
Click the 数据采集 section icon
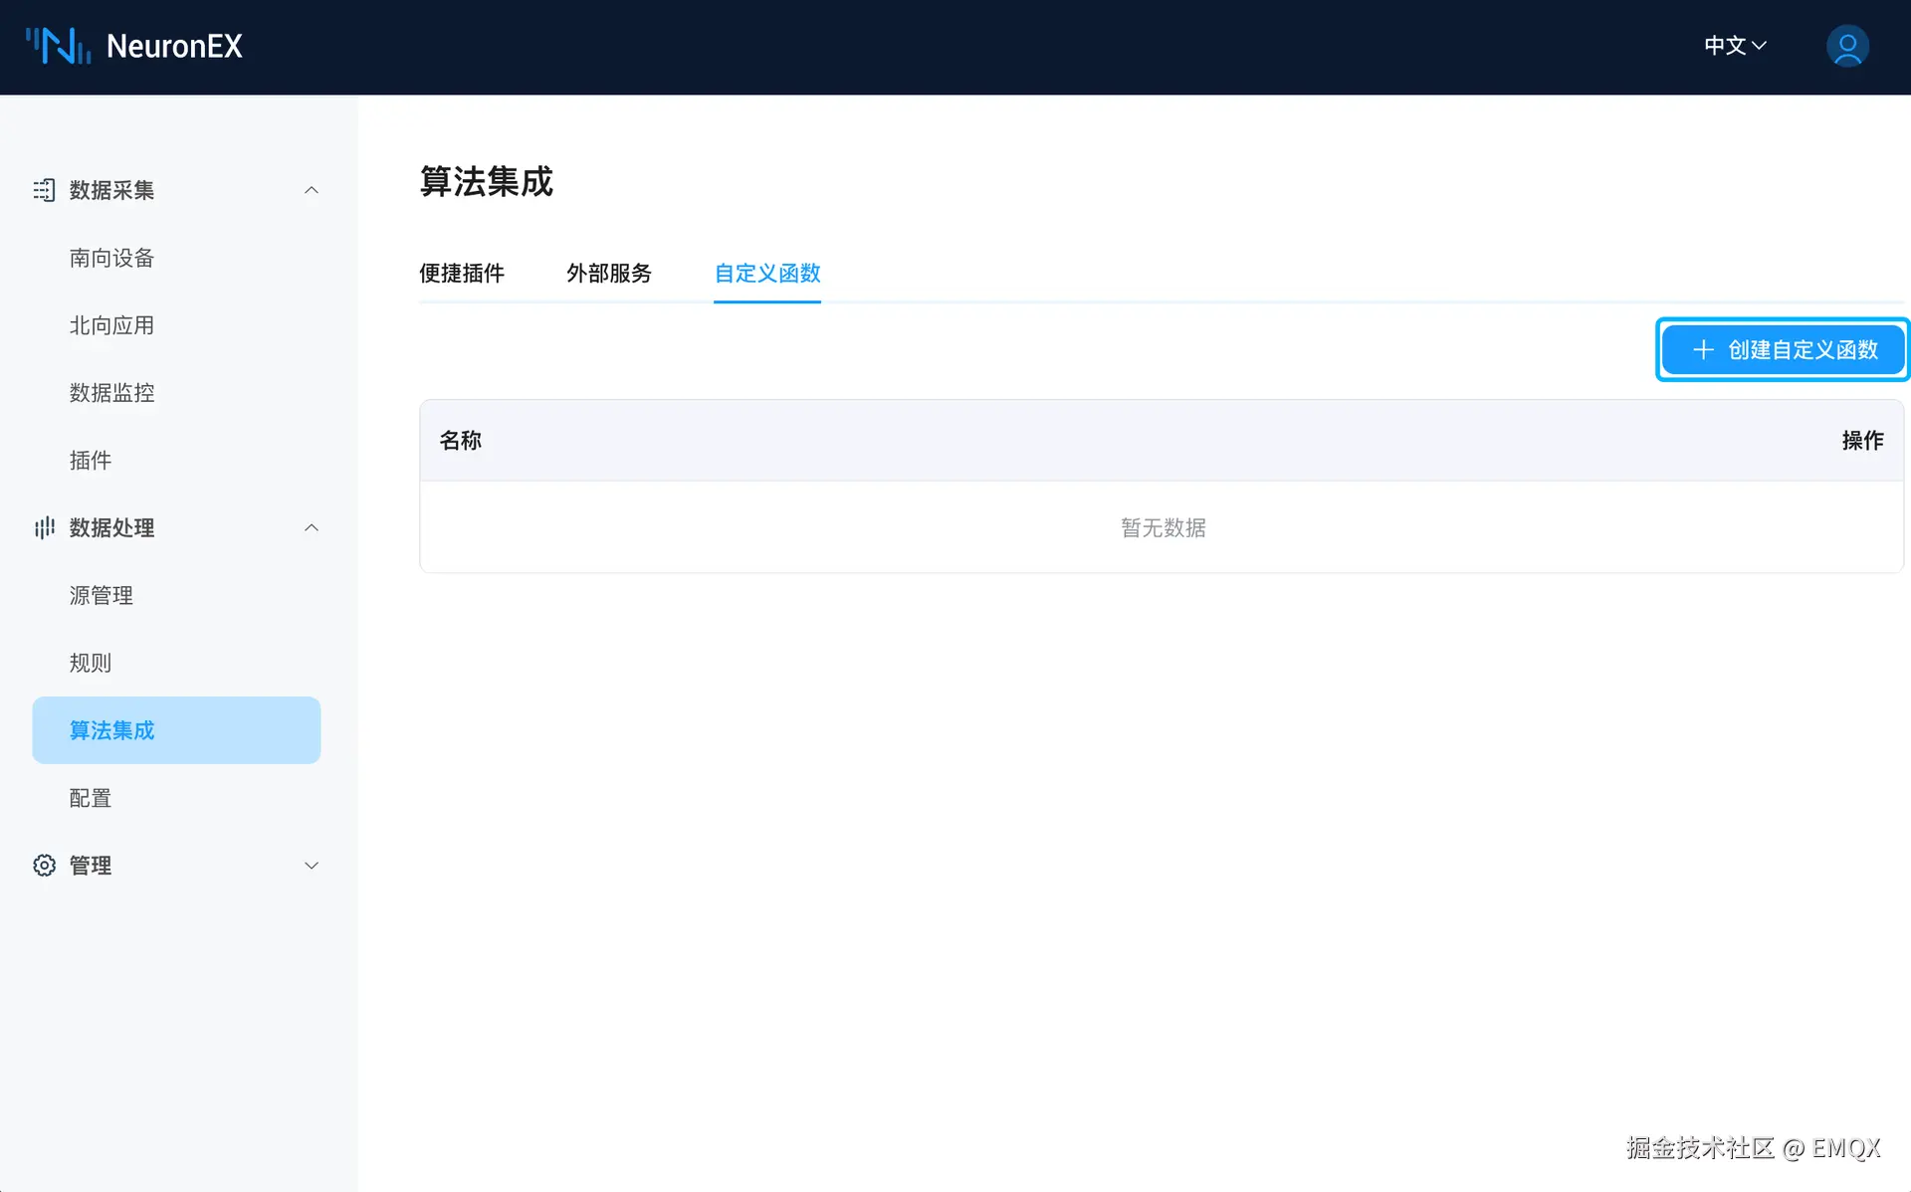(x=44, y=190)
